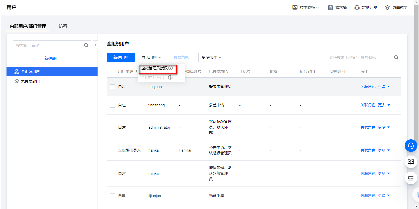The height and width of the screenshot is (209, 419).
Task: Click 关联角色 link for hanjuan
Action: [368, 87]
